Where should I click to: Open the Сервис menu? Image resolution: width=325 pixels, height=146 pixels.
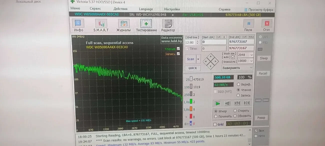click(95, 9)
